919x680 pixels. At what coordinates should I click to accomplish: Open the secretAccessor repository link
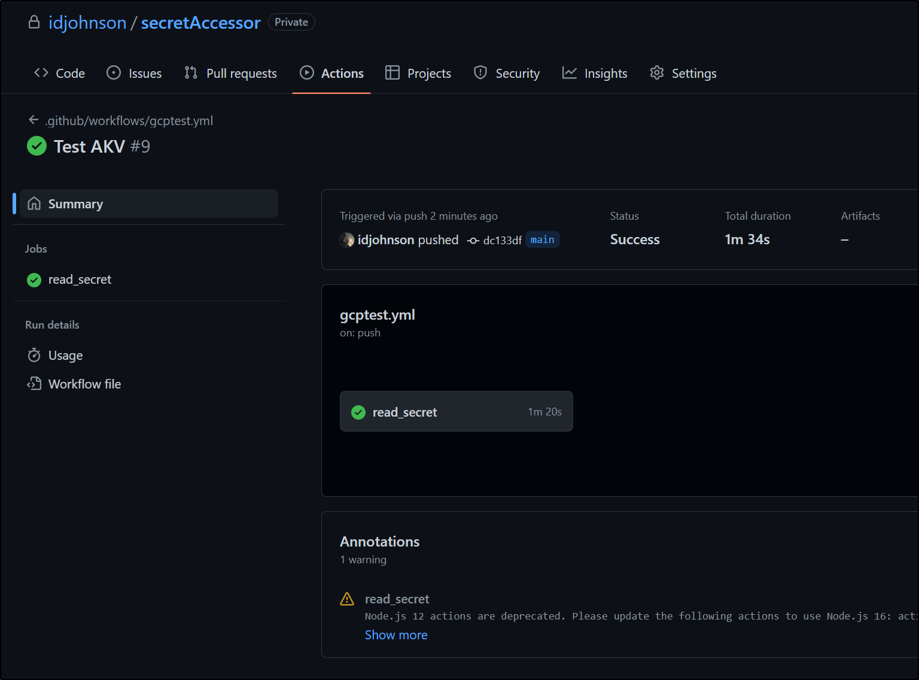[x=201, y=23]
